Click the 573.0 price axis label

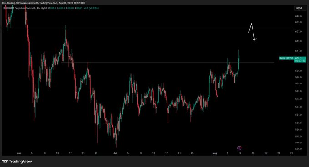click(299, 99)
